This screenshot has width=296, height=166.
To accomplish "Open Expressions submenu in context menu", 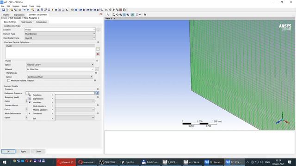I will (x=41, y=99).
